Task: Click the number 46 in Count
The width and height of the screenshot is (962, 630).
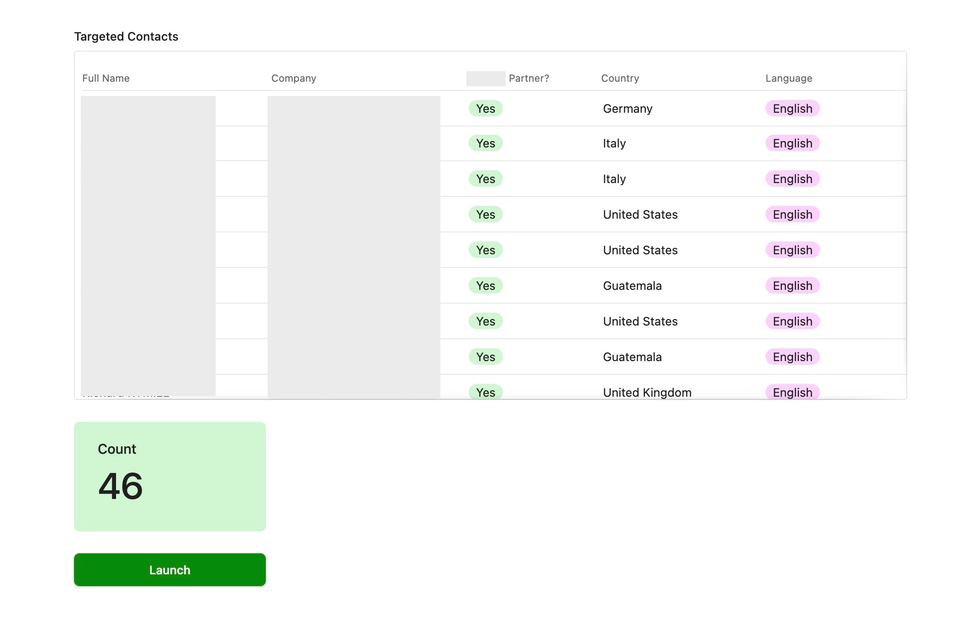Action: (x=121, y=486)
